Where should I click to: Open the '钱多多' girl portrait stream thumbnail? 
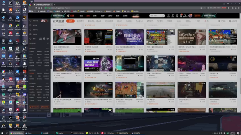(192, 37)
